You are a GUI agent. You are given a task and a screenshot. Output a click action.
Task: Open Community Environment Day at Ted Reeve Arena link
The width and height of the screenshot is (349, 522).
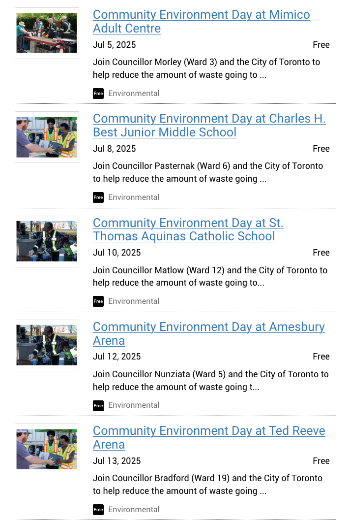[209, 437]
